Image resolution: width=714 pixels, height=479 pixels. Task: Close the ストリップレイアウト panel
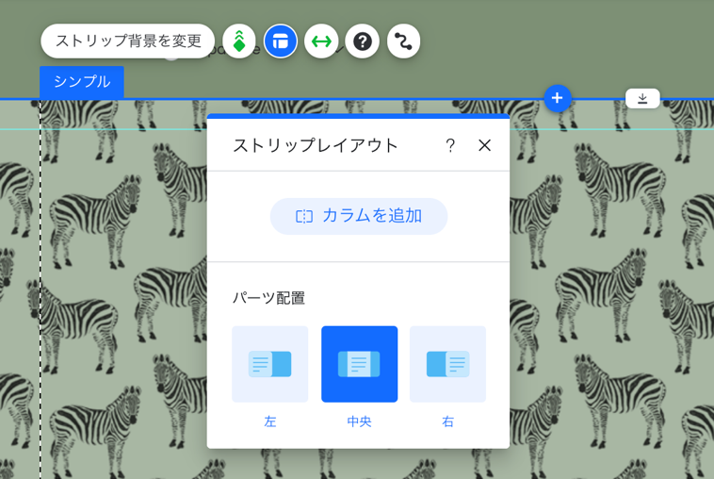[484, 145]
